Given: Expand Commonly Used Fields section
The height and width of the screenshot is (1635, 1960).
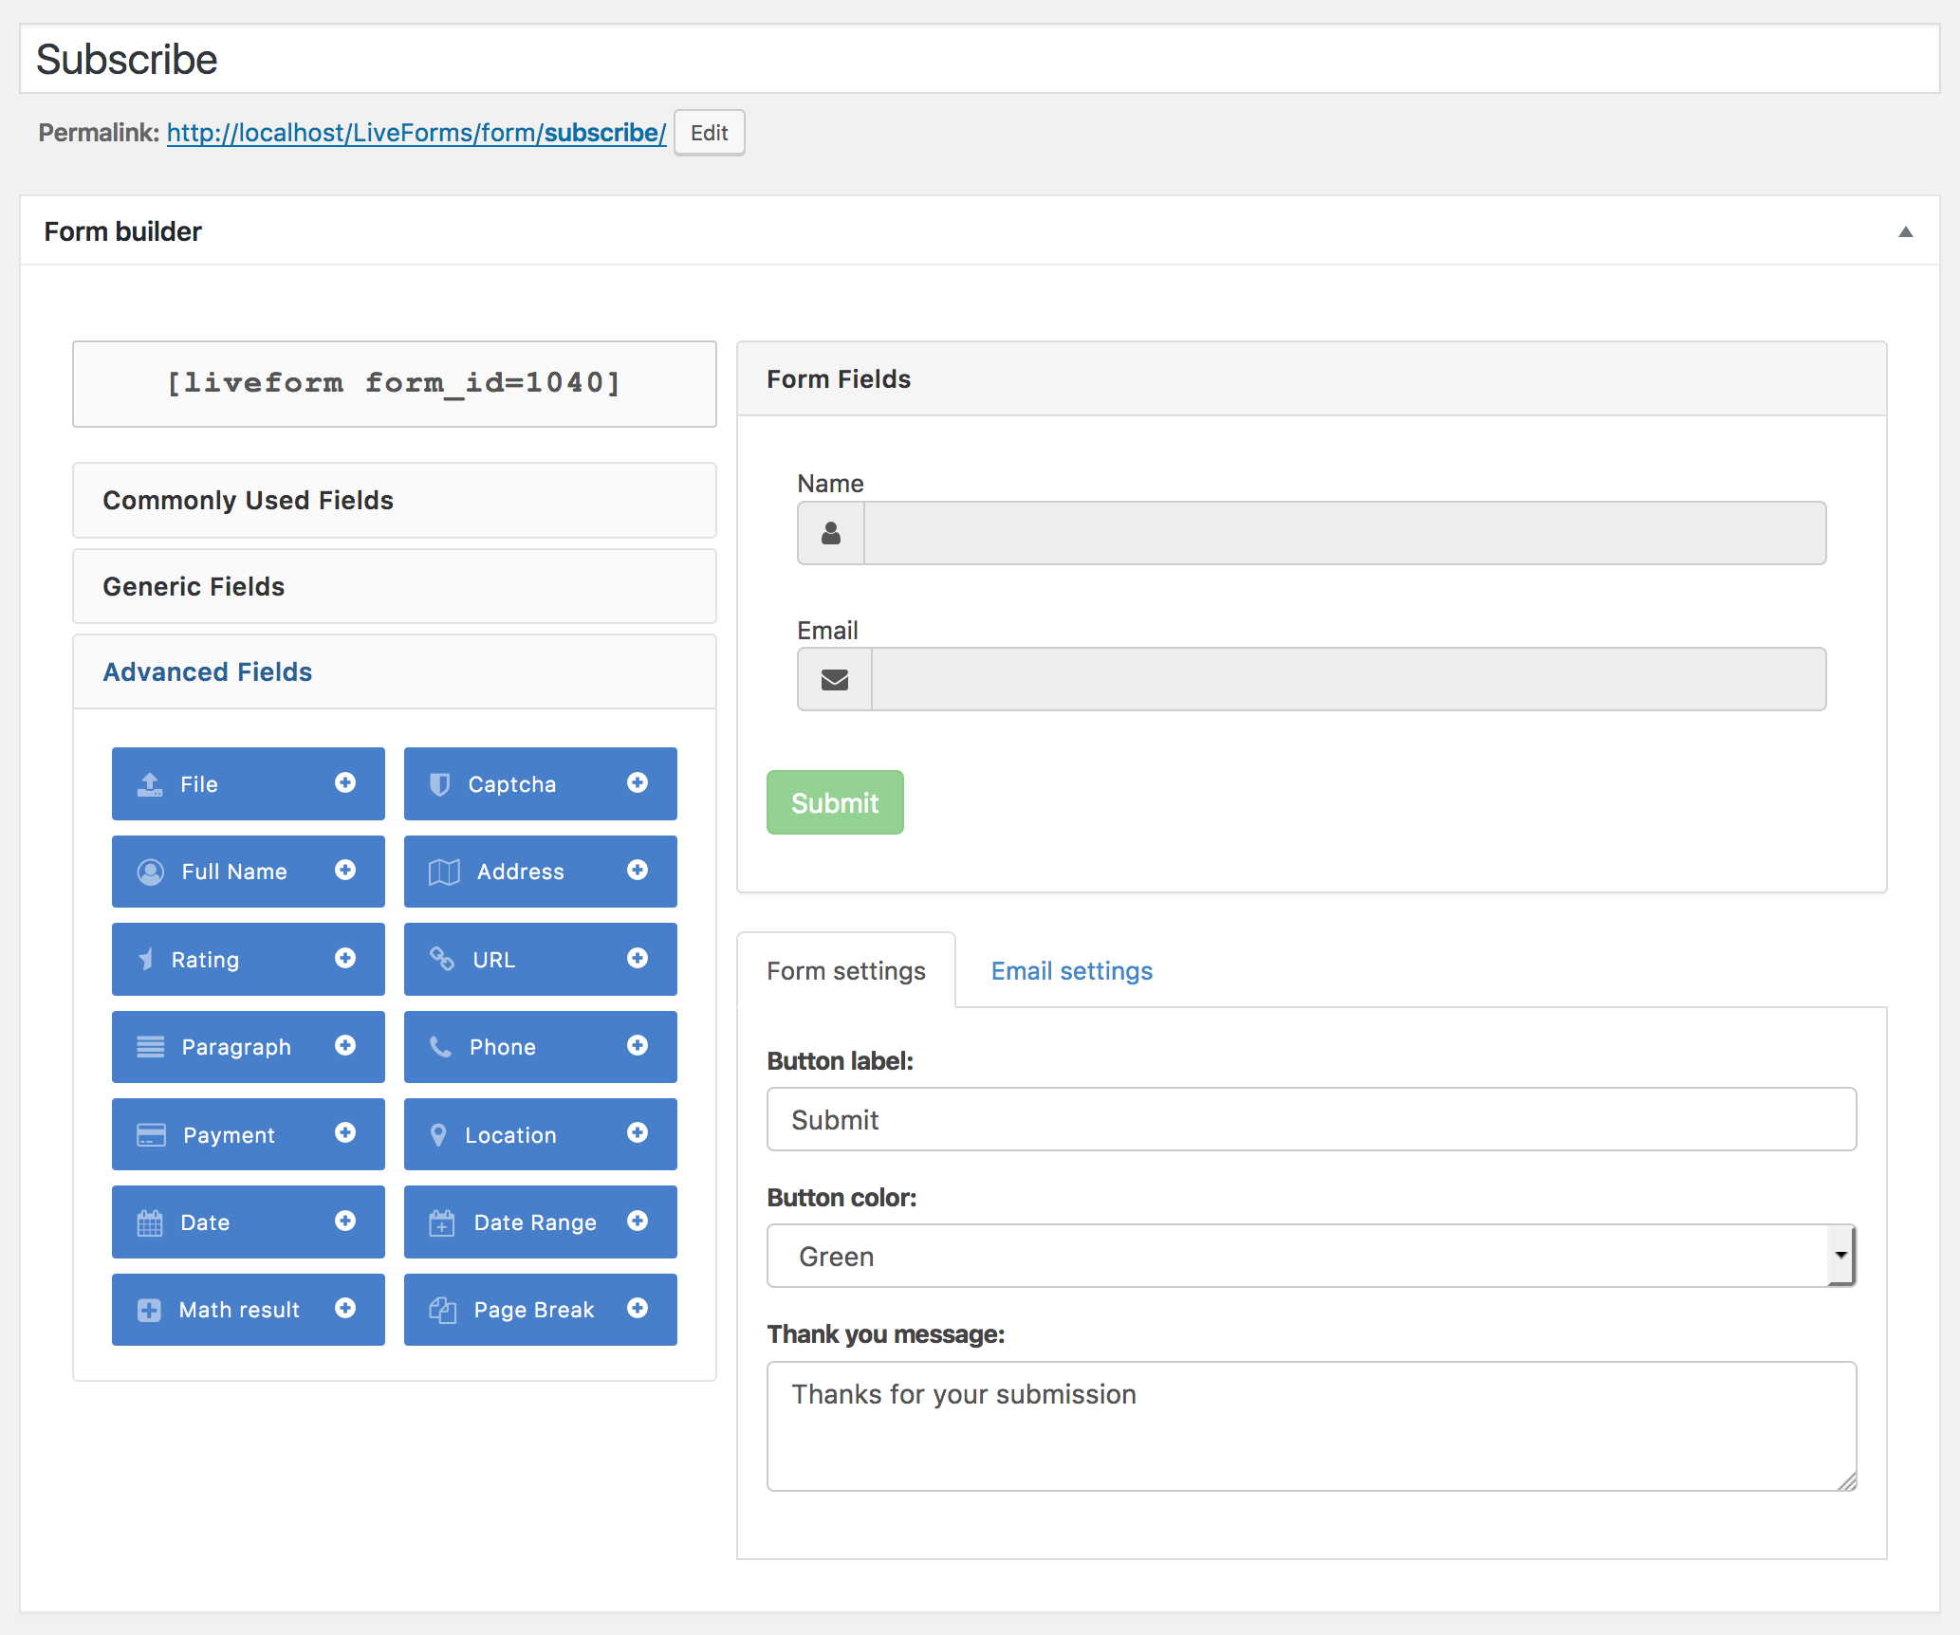Looking at the screenshot, I should (249, 501).
